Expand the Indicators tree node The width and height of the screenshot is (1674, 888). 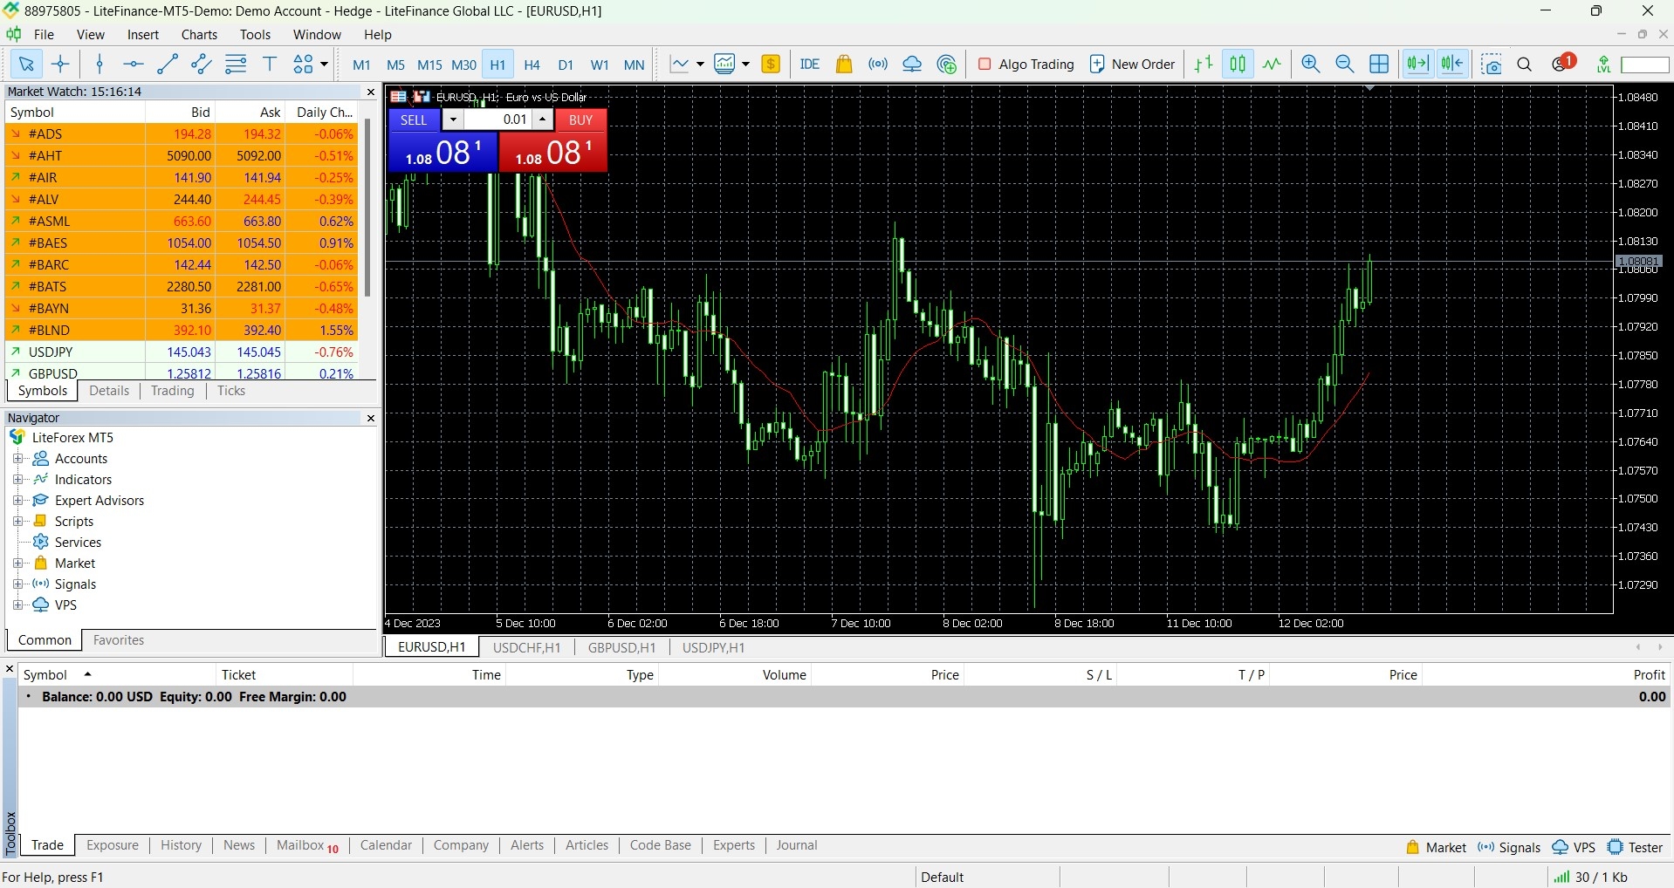coord(17,480)
